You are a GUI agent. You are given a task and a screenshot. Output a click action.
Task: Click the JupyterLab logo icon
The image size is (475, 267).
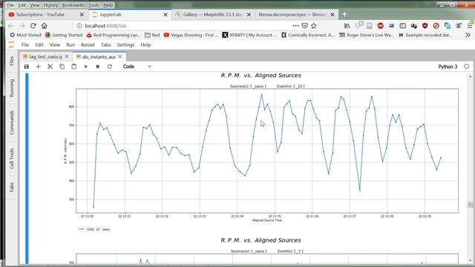(12, 44)
